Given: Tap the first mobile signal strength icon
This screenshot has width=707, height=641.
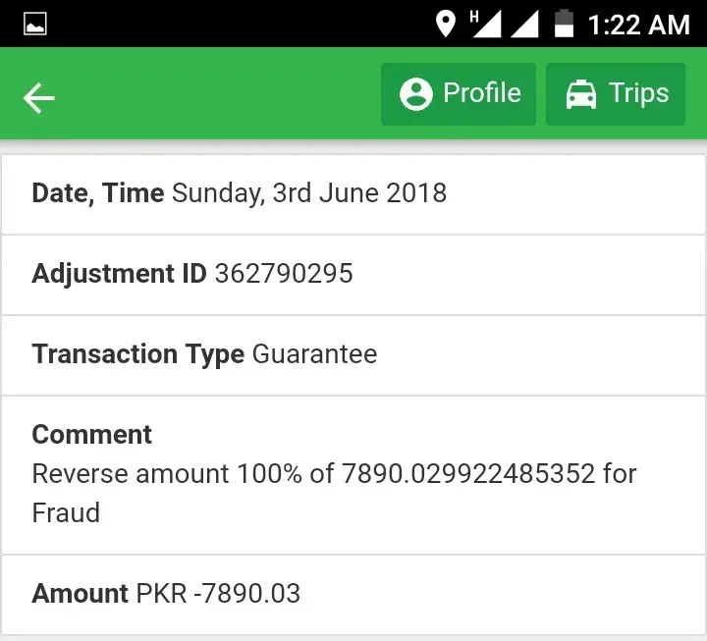Looking at the screenshot, I should tap(486, 24).
